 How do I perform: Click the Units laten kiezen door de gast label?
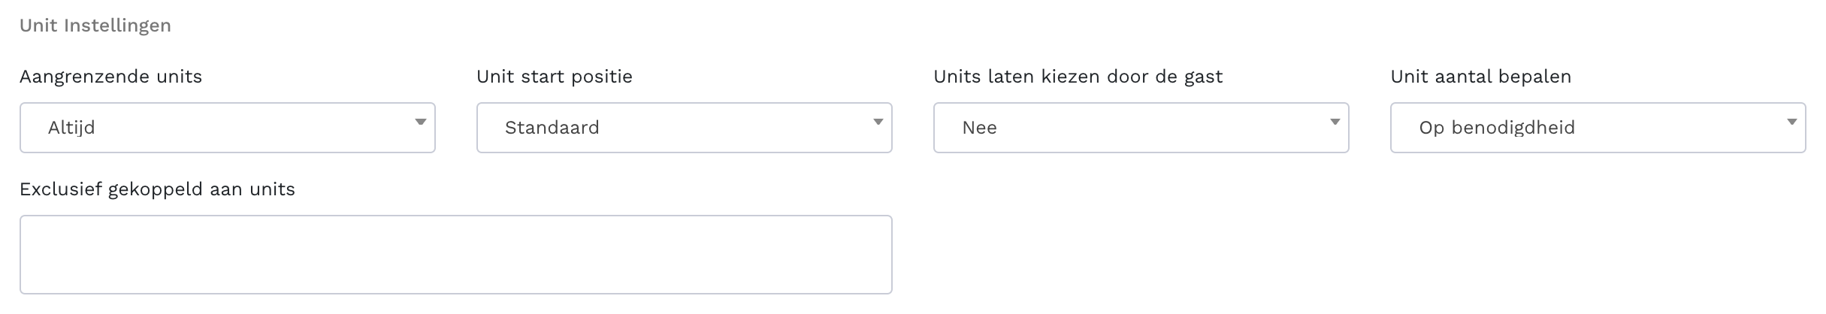tap(1078, 77)
